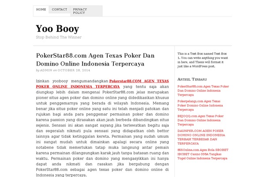Open the Home navigation tab
Viewport: 265px width, 177px height.
(41, 9)
